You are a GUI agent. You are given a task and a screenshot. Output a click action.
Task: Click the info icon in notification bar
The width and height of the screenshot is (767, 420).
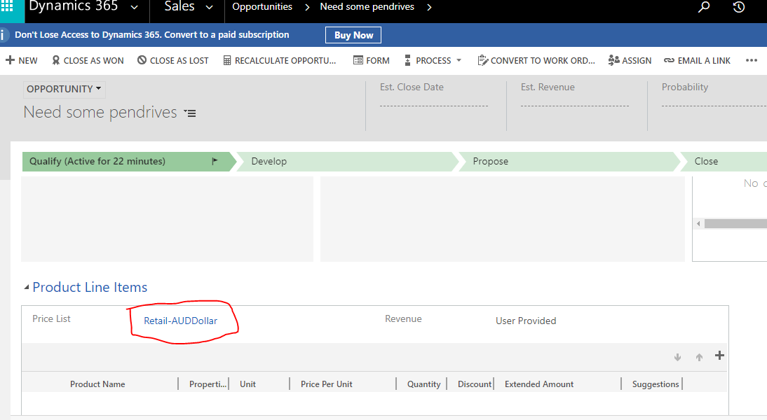(3, 35)
